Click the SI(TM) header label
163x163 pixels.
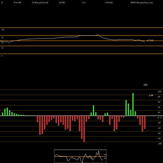click(x=62, y=3)
